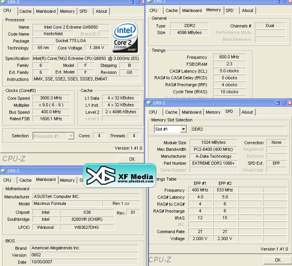Minimize the Memory CPU-Z window
Screen dimensions: 292x266
(x=278, y=2)
